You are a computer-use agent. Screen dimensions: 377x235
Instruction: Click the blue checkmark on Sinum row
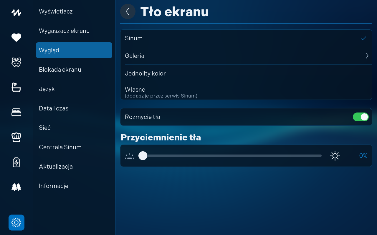coord(364,38)
